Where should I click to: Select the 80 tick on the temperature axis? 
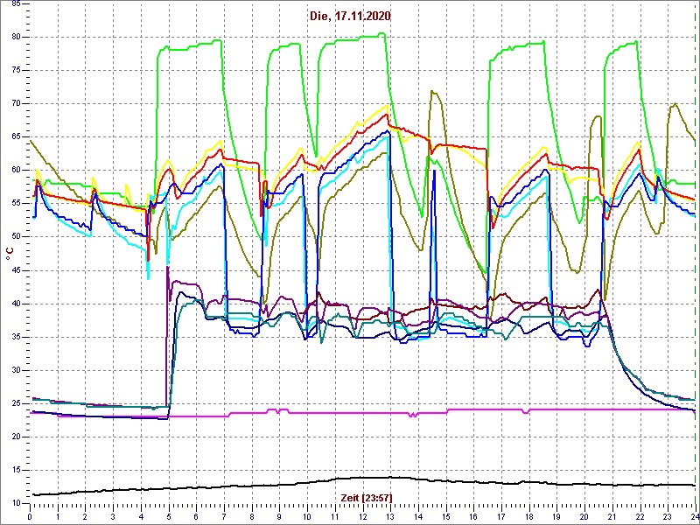tap(15, 37)
